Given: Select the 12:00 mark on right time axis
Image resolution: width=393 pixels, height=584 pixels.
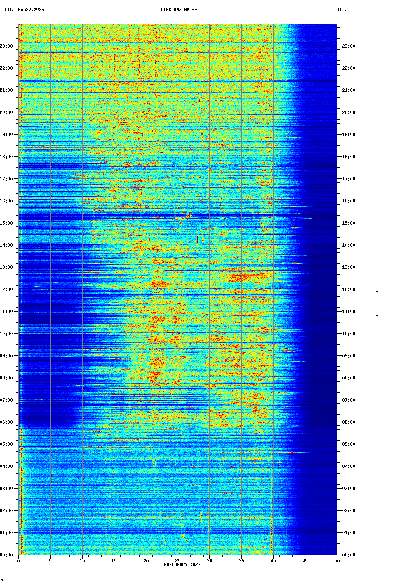Looking at the screenshot, I should click(348, 289).
